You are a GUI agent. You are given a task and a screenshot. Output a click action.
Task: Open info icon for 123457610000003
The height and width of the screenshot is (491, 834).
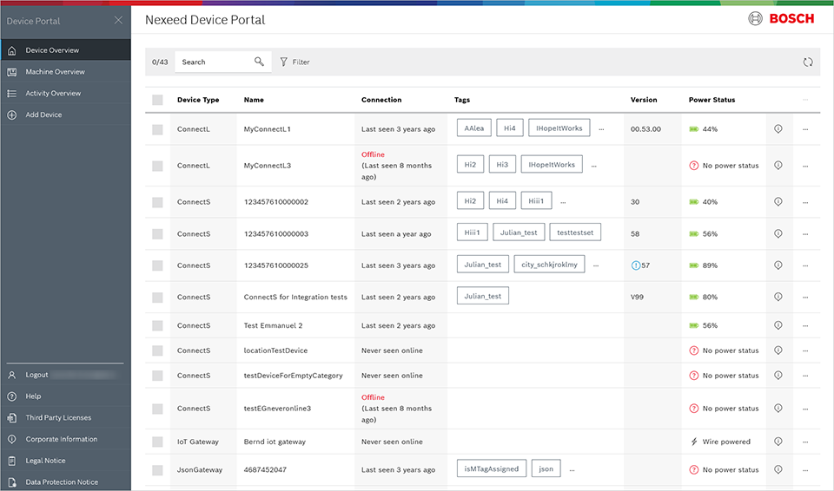(778, 233)
